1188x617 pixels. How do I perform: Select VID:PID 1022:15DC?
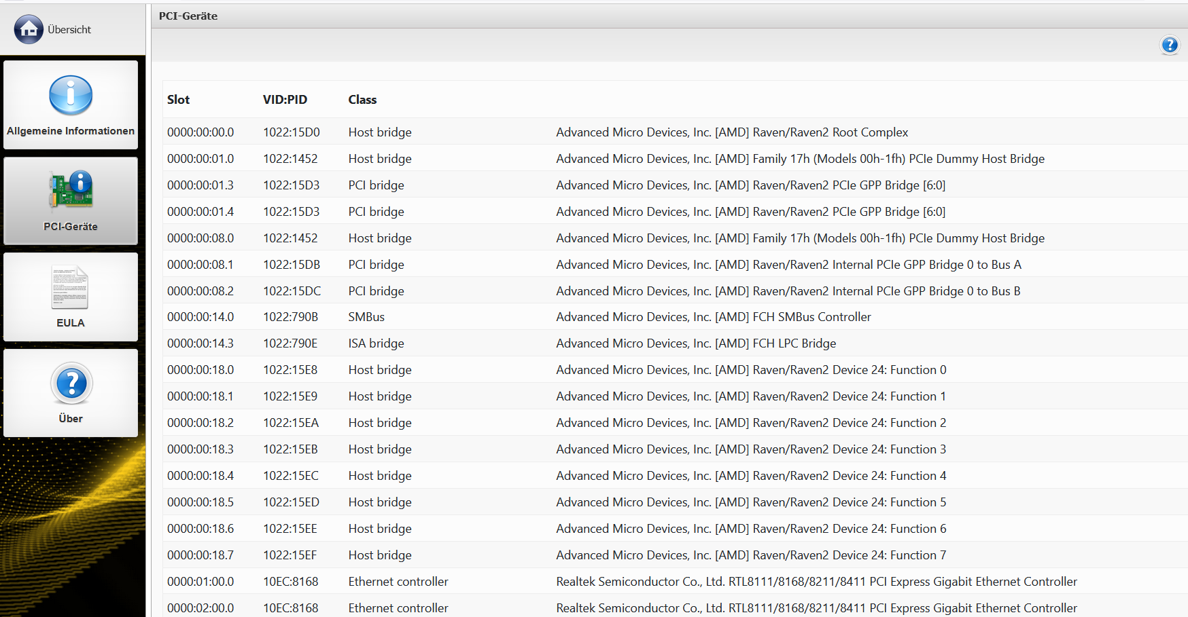[x=292, y=291]
